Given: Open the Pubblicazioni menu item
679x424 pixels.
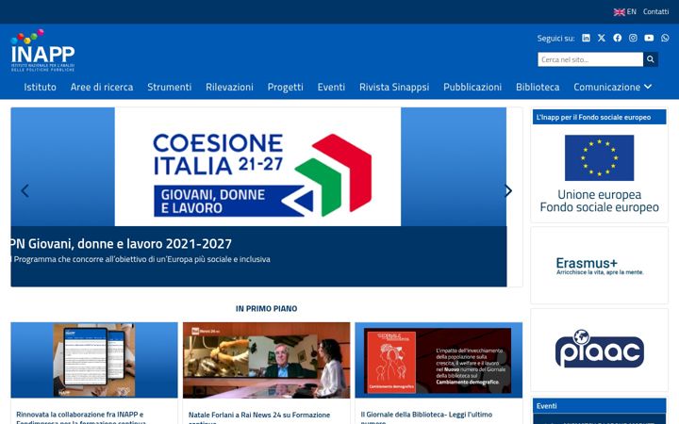Looking at the screenshot, I should tap(472, 87).
